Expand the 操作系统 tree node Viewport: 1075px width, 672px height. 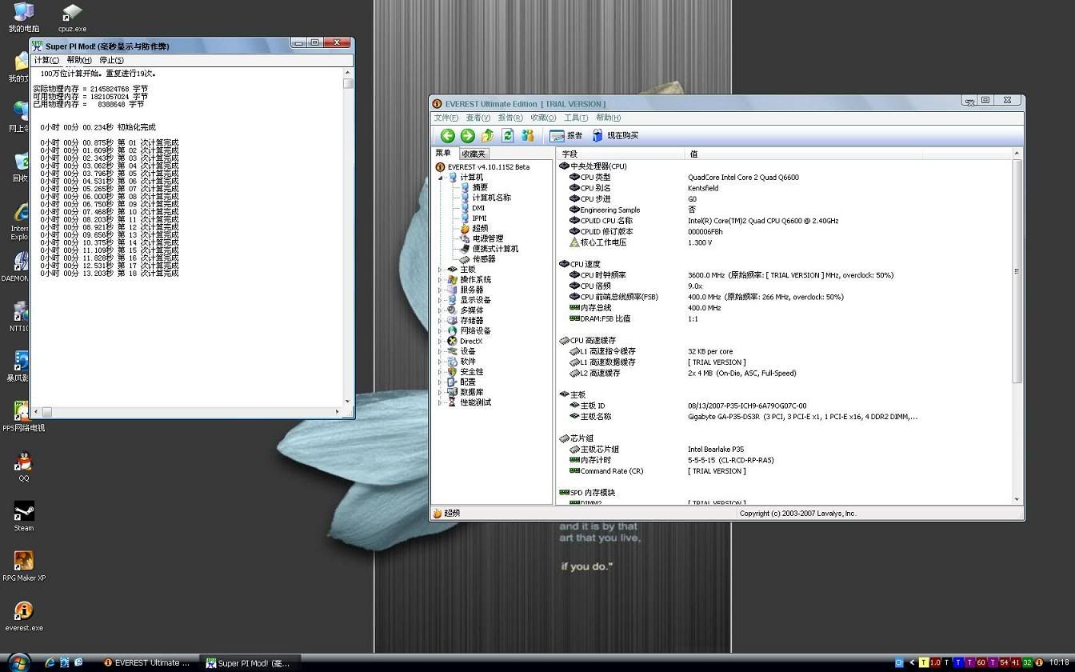pos(440,280)
